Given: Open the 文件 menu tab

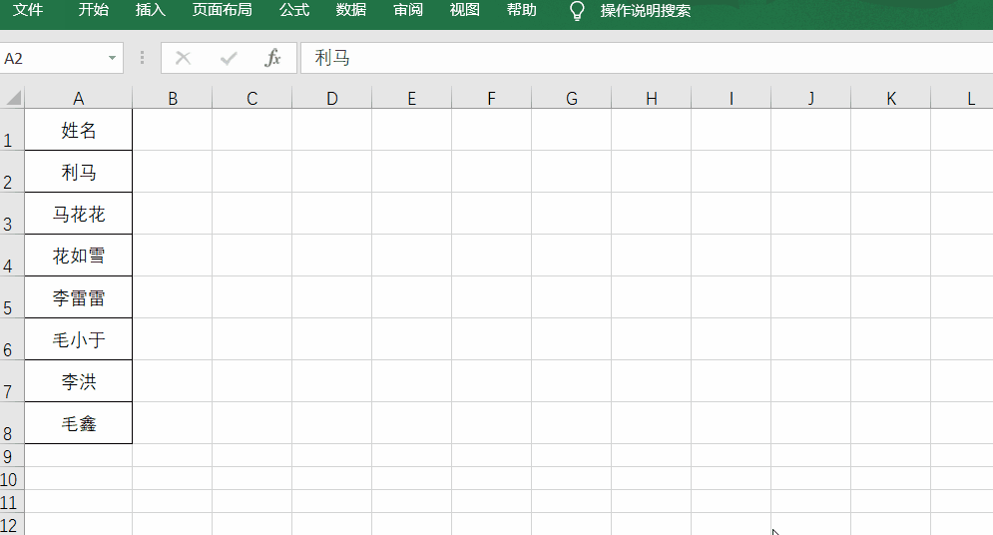Looking at the screenshot, I should pyautogui.click(x=28, y=10).
